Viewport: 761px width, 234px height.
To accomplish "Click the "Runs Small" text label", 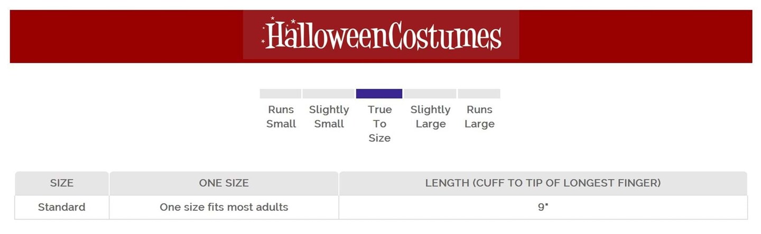I will click(281, 117).
